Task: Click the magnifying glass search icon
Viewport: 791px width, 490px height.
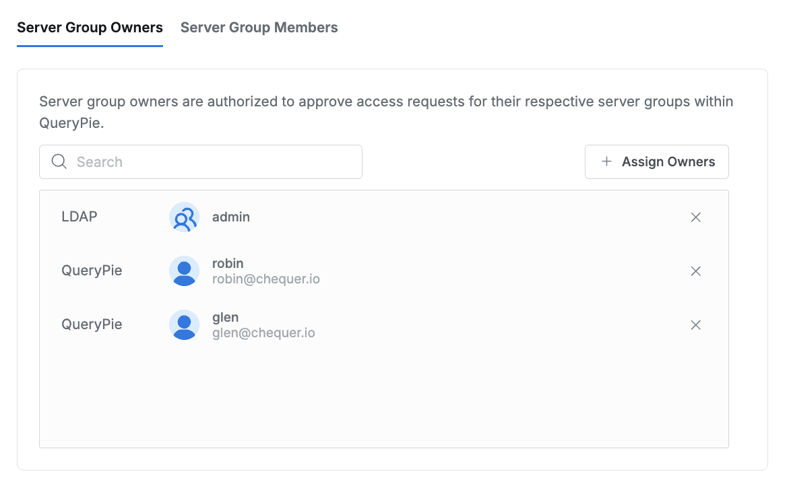Action: pyautogui.click(x=59, y=162)
